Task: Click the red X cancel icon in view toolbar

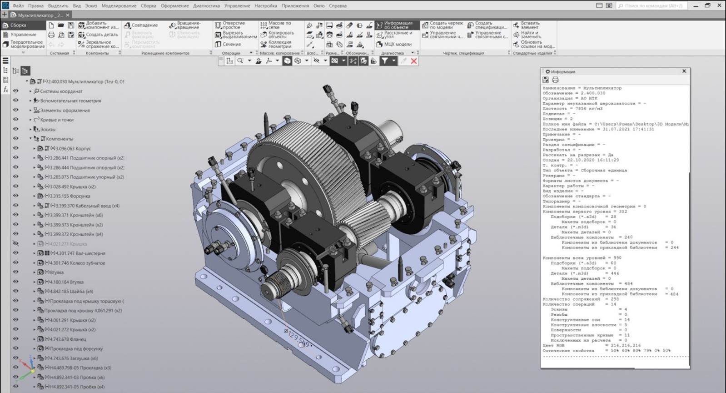Action: click(413, 61)
